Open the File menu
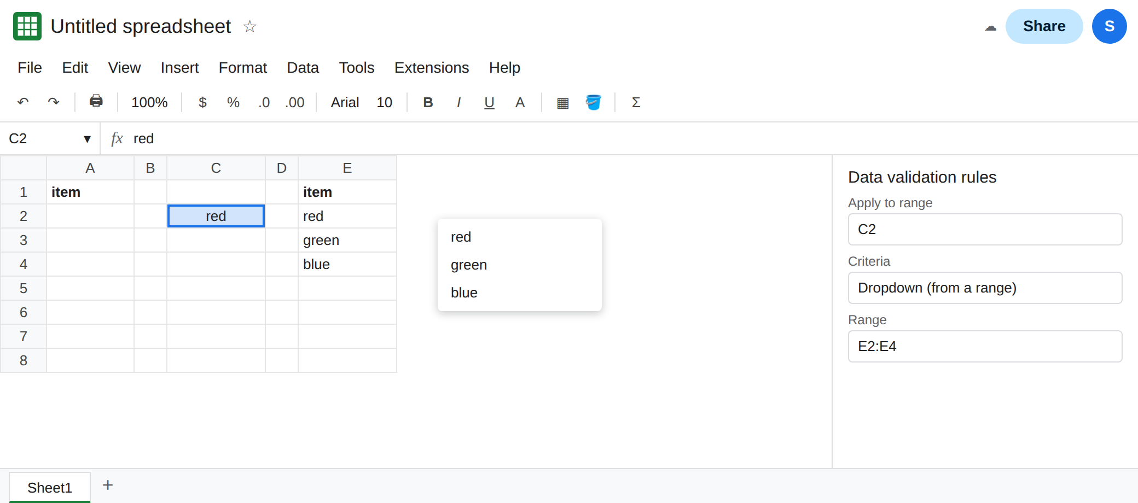Image resolution: width=1138 pixels, height=503 pixels. pos(30,68)
